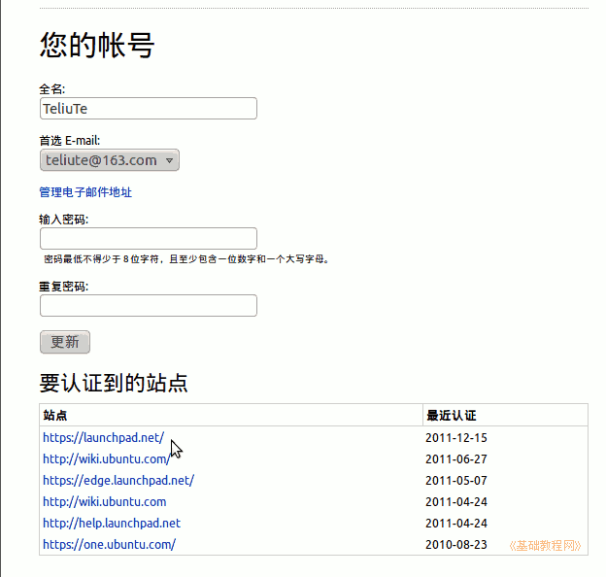Open the https://launchpad.net/ link
Screen dimensions: 606x577
coord(103,438)
